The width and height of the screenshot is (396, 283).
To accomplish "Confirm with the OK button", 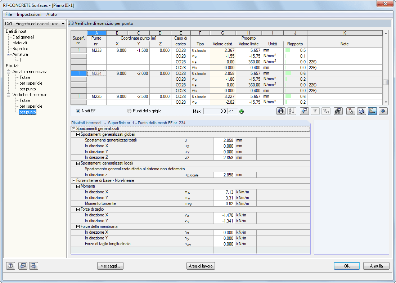I will 347,266.
